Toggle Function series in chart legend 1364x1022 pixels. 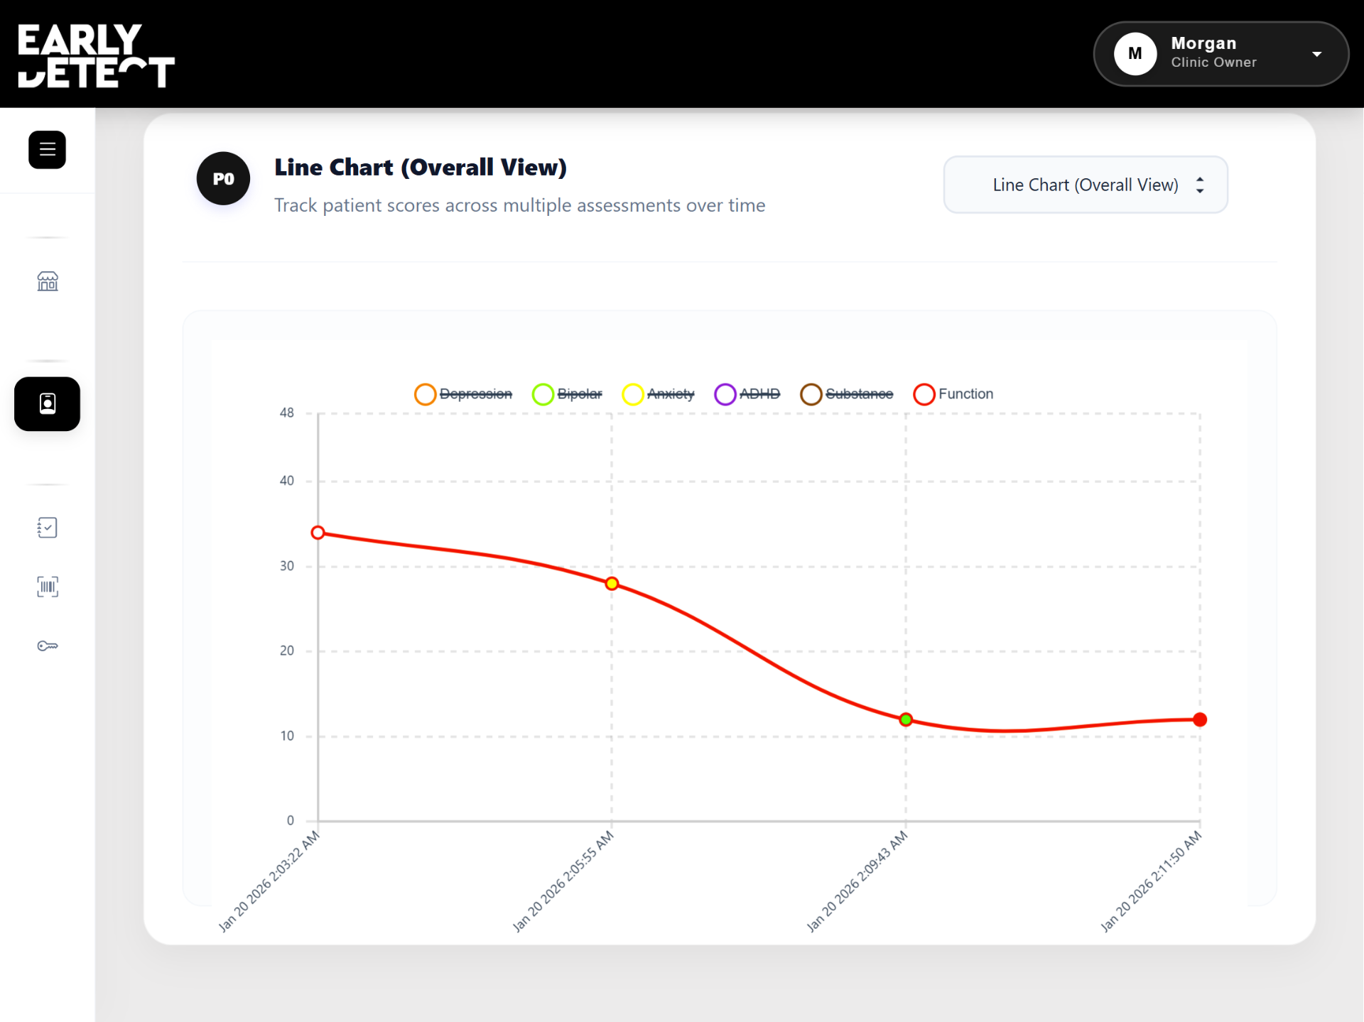953,394
